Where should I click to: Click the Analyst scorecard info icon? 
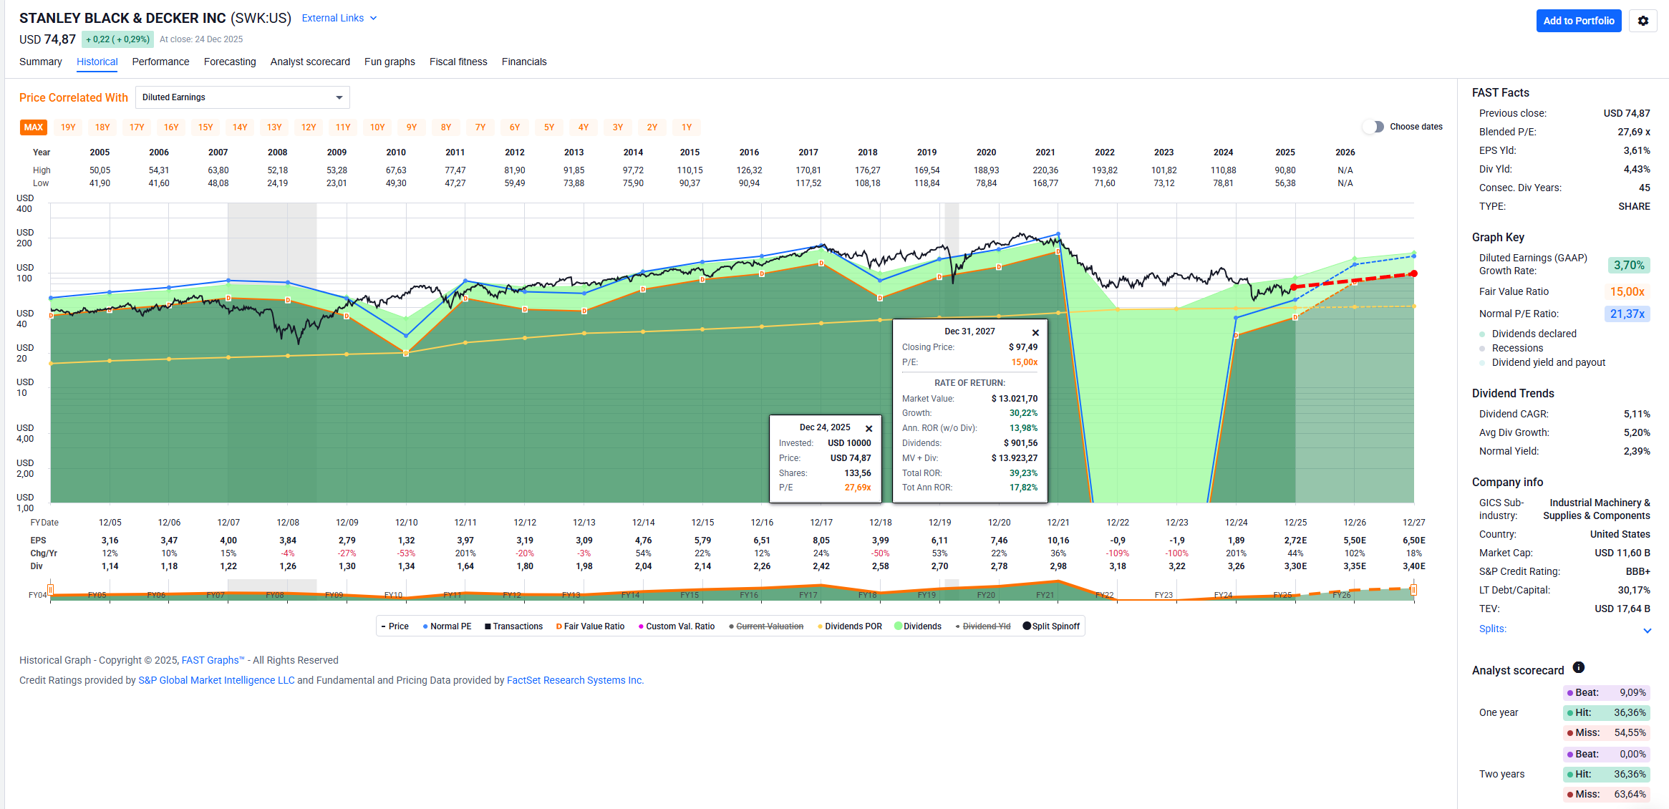[1578, 667]
